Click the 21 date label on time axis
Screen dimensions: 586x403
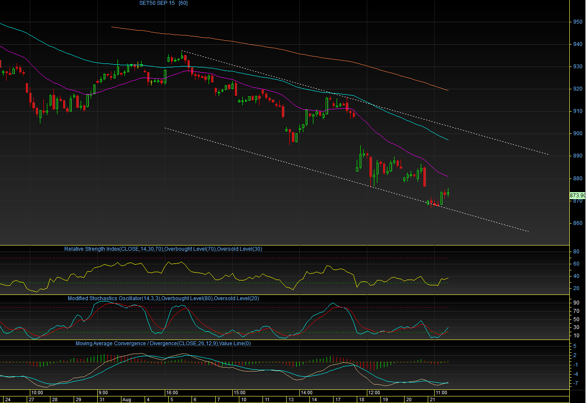tap(432, 399)
